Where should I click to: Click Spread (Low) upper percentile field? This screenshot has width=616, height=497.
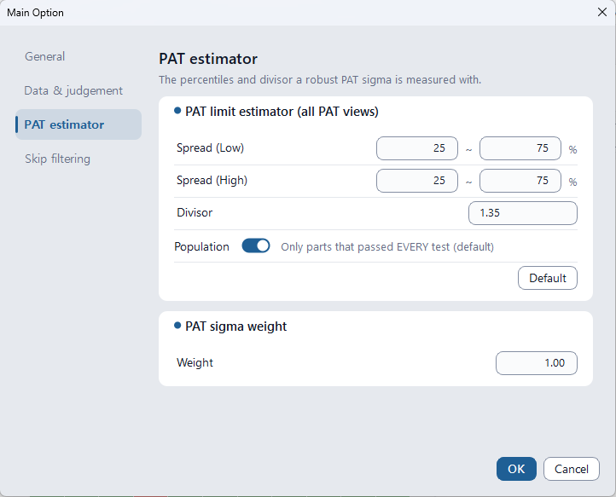[520, 148]
